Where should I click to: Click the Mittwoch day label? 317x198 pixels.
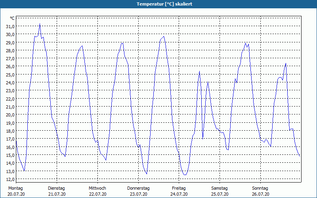97,188
